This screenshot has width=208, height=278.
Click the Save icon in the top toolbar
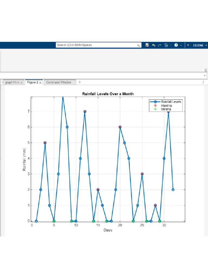coord(147,45)
